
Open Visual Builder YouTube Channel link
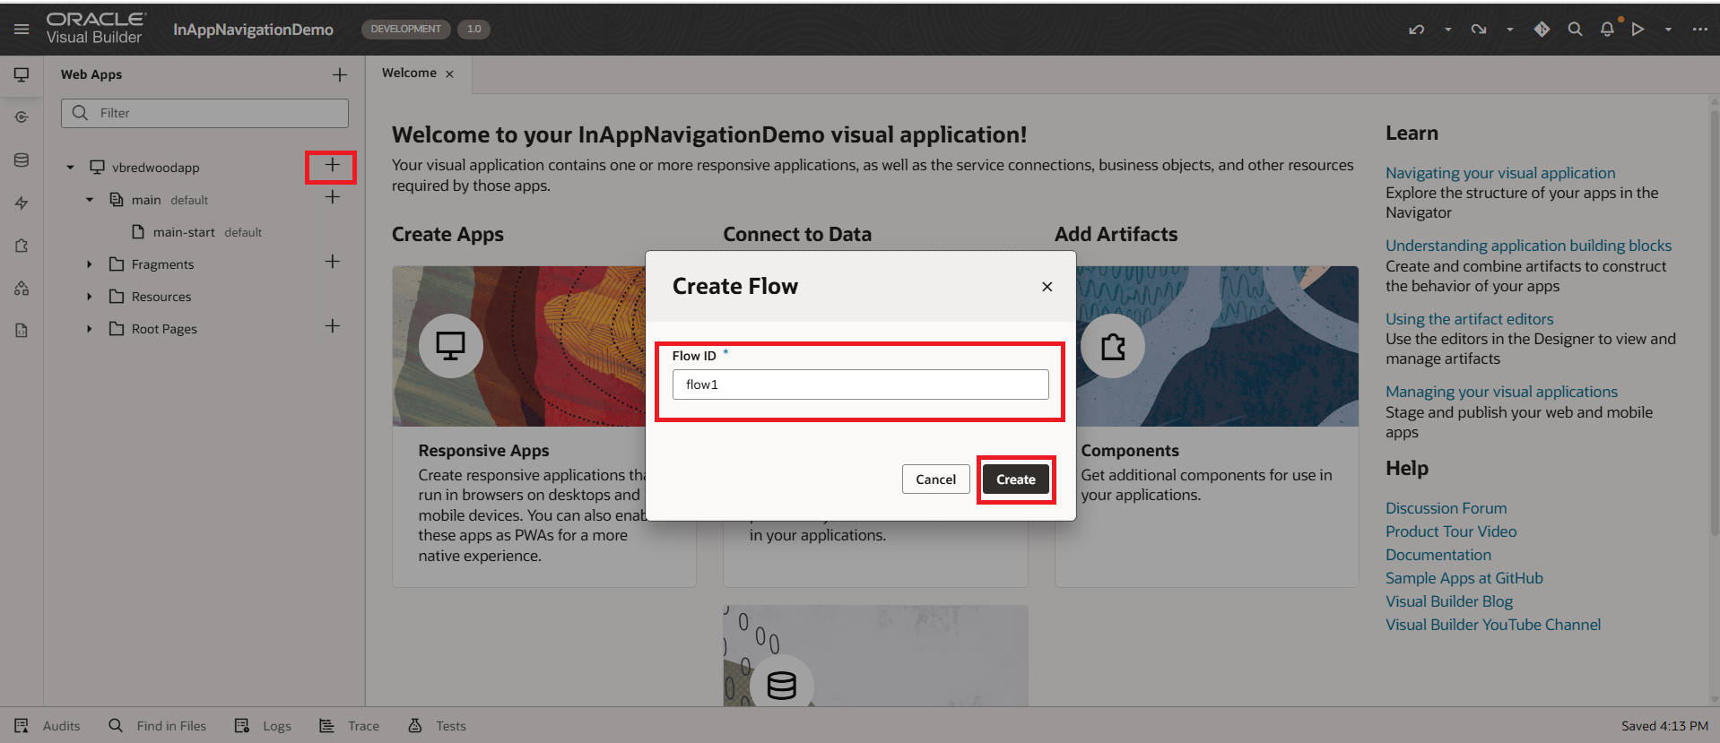[1493, 625]
